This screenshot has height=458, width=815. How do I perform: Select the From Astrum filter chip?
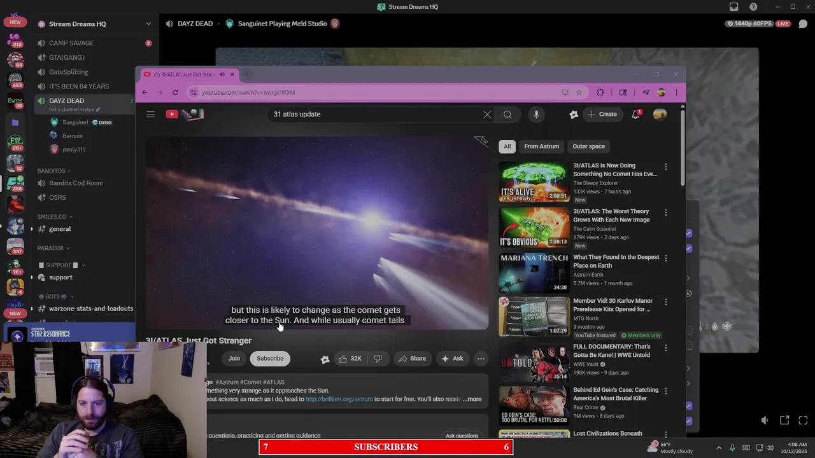click(x=542, y=146)
